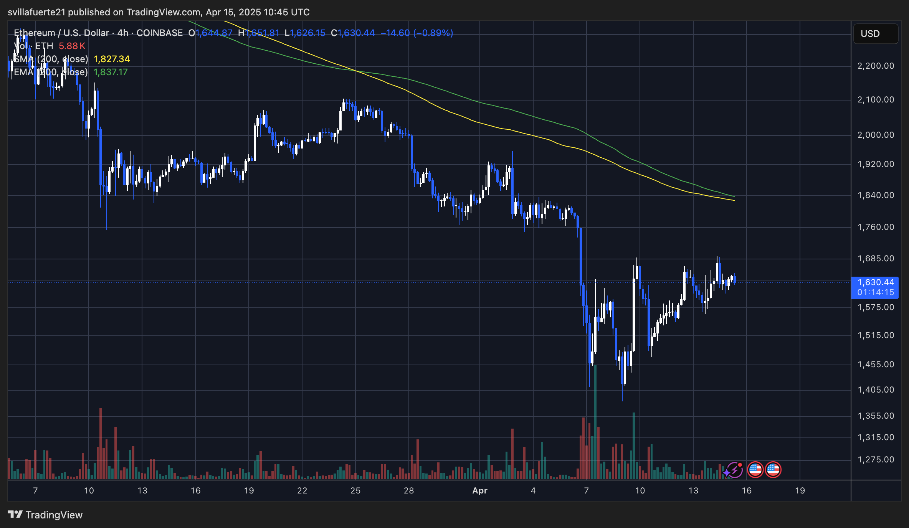Screen dimensions: 909x528
Task: Click the high value H1,651.81
Action: click(259, 33)
